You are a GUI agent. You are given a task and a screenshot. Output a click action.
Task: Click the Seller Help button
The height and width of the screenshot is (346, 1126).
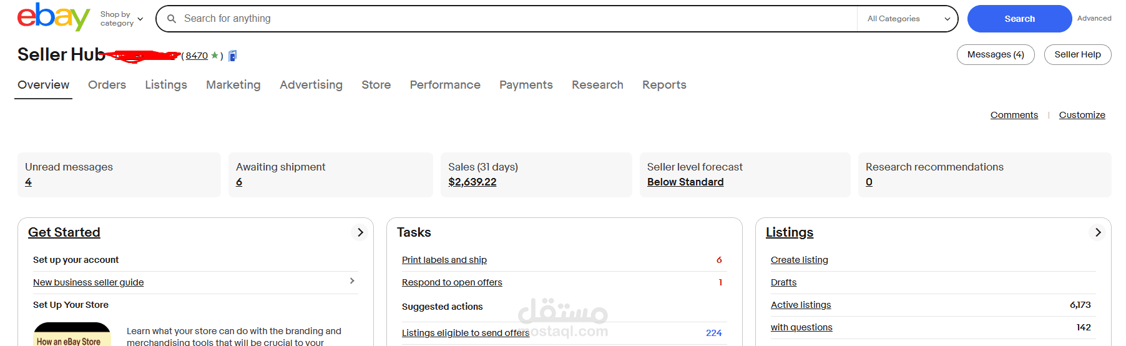[1077, 54]
